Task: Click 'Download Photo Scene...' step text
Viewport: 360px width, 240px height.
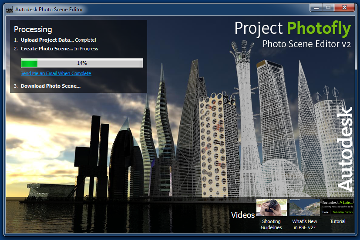Action: click(x=50, y=86)
